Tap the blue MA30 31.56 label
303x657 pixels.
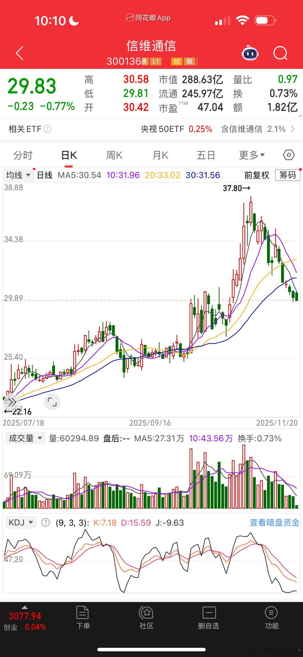[x=203, y=175]
